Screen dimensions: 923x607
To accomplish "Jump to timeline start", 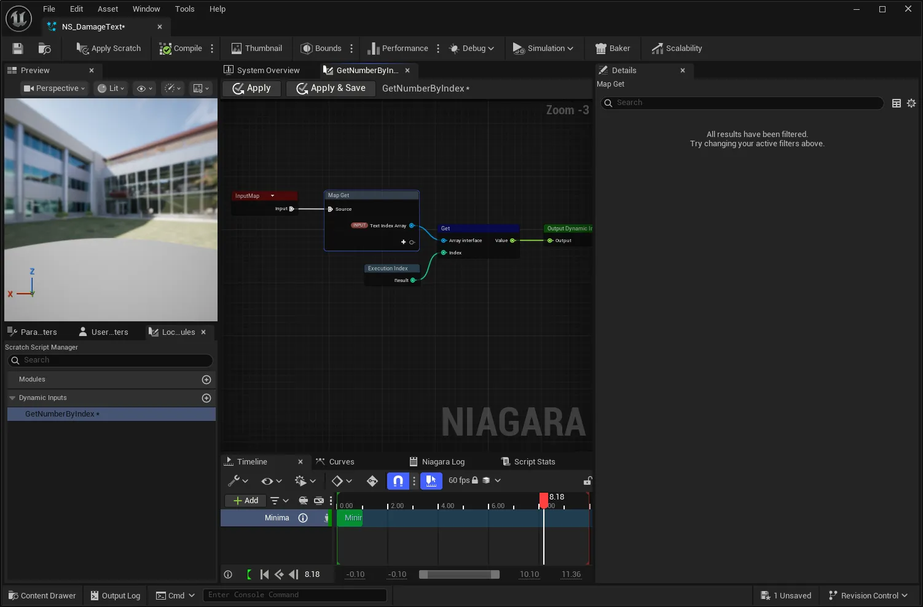I will click(264, 574).
